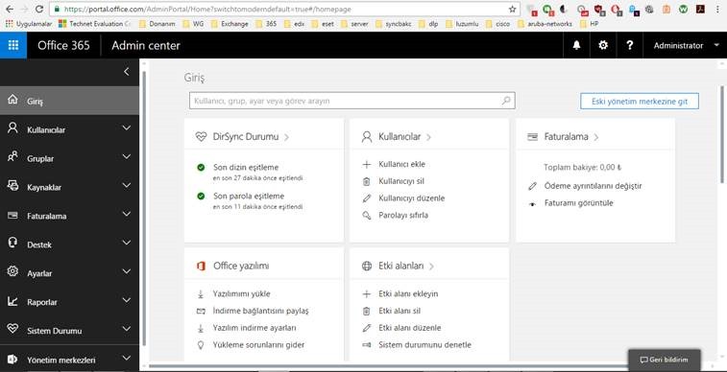Click the Office yazılımı logo icon

[201, 266]
